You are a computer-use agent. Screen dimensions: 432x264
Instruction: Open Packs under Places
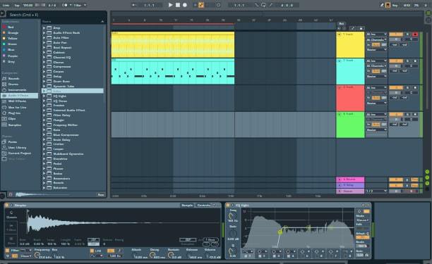13,142
